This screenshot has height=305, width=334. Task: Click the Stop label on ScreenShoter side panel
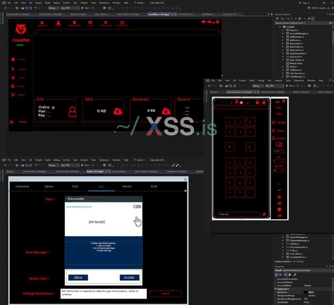click(279, 114)
